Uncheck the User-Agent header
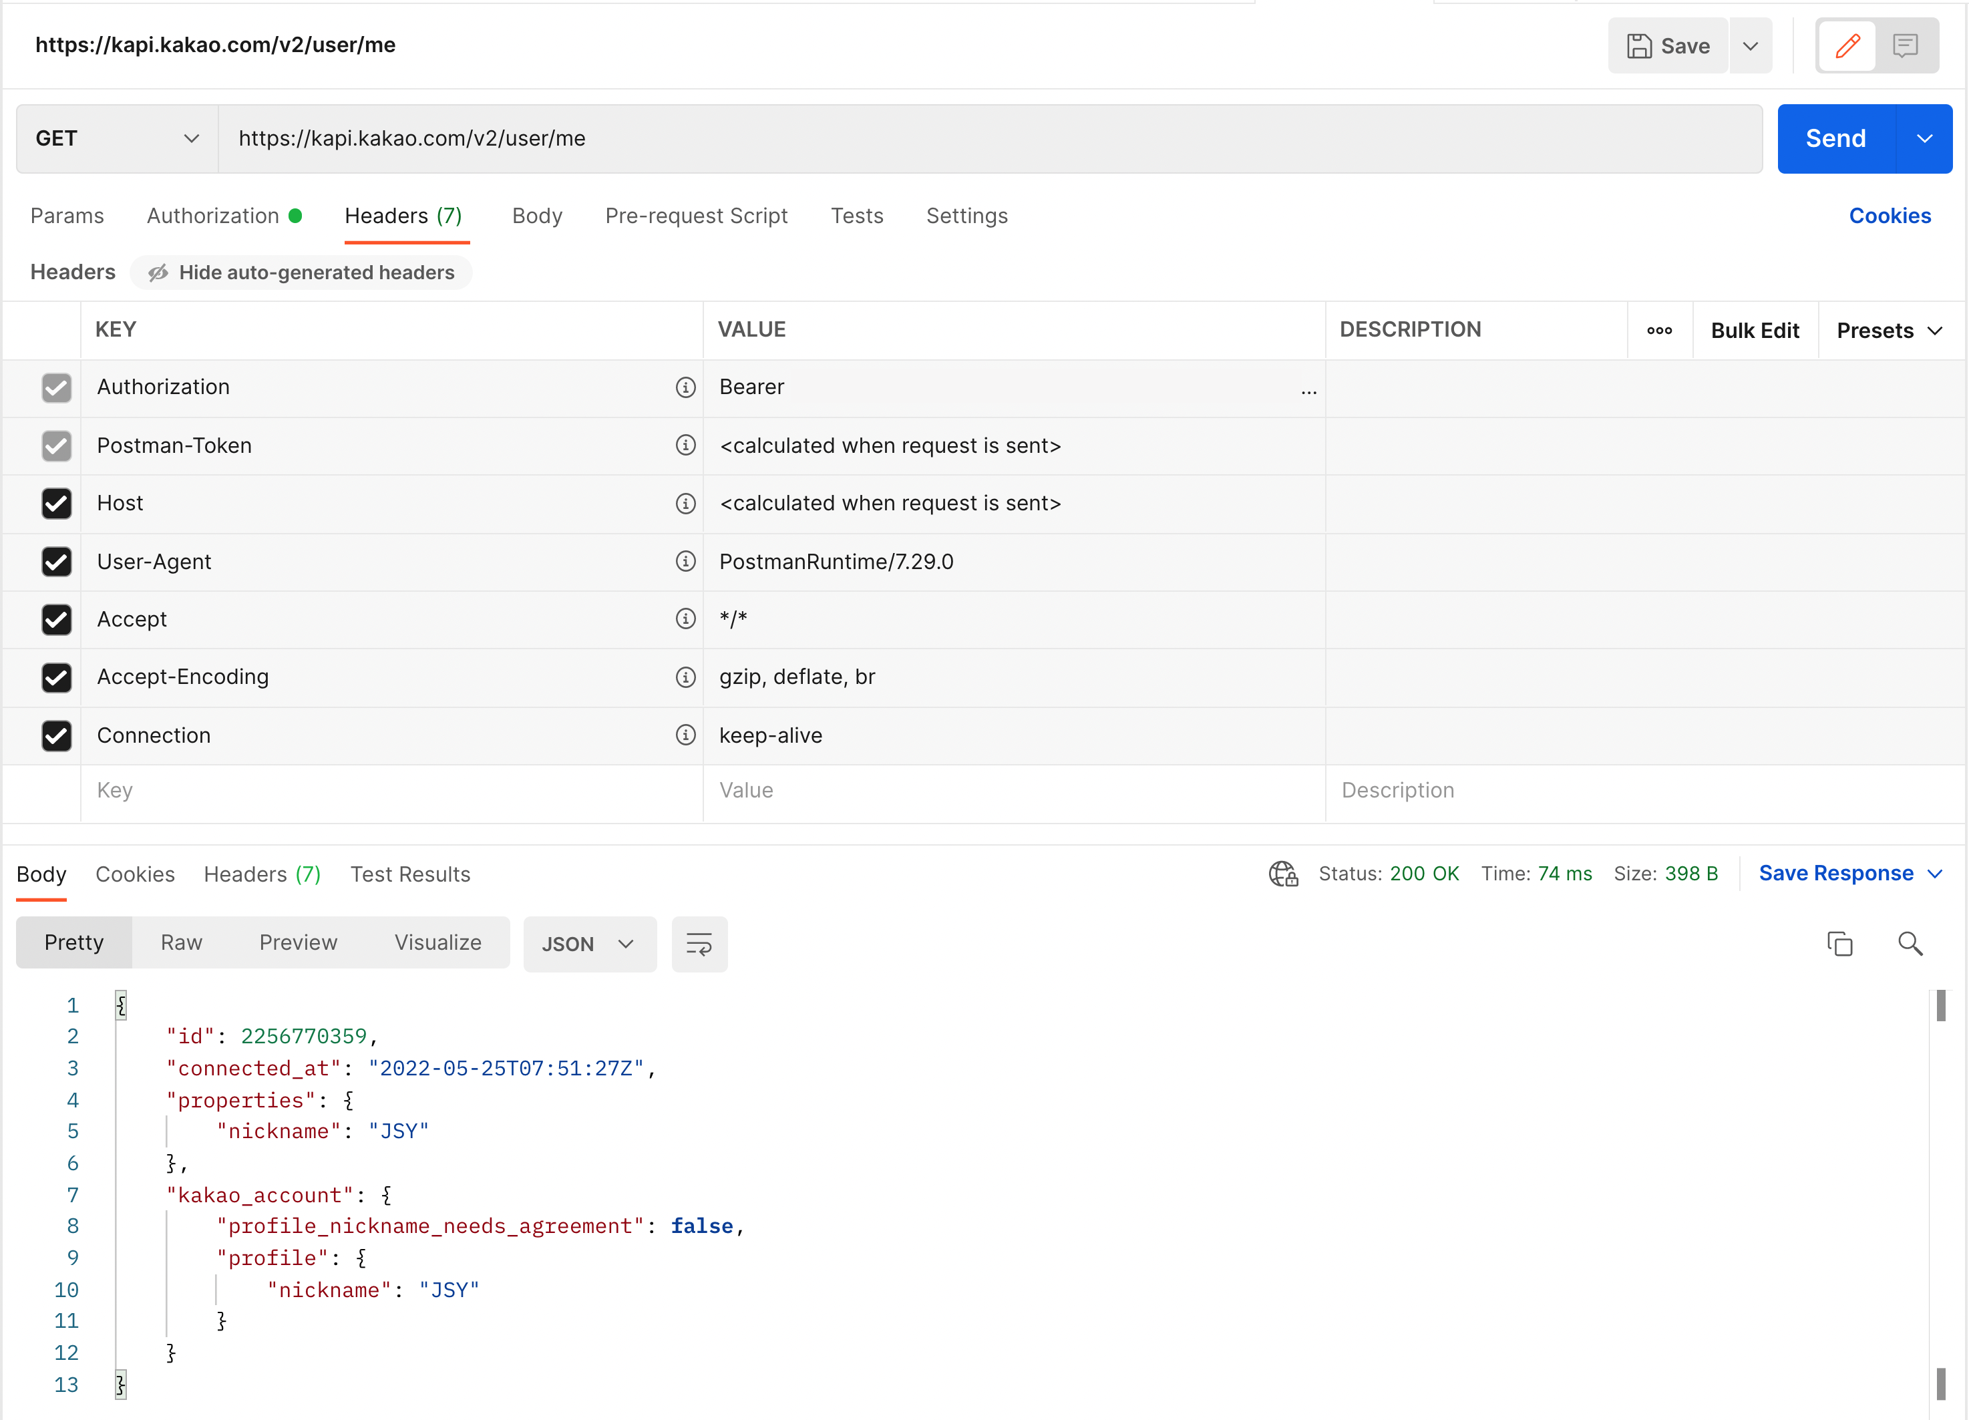The image size is (1969, 1420). pos(56,562)
